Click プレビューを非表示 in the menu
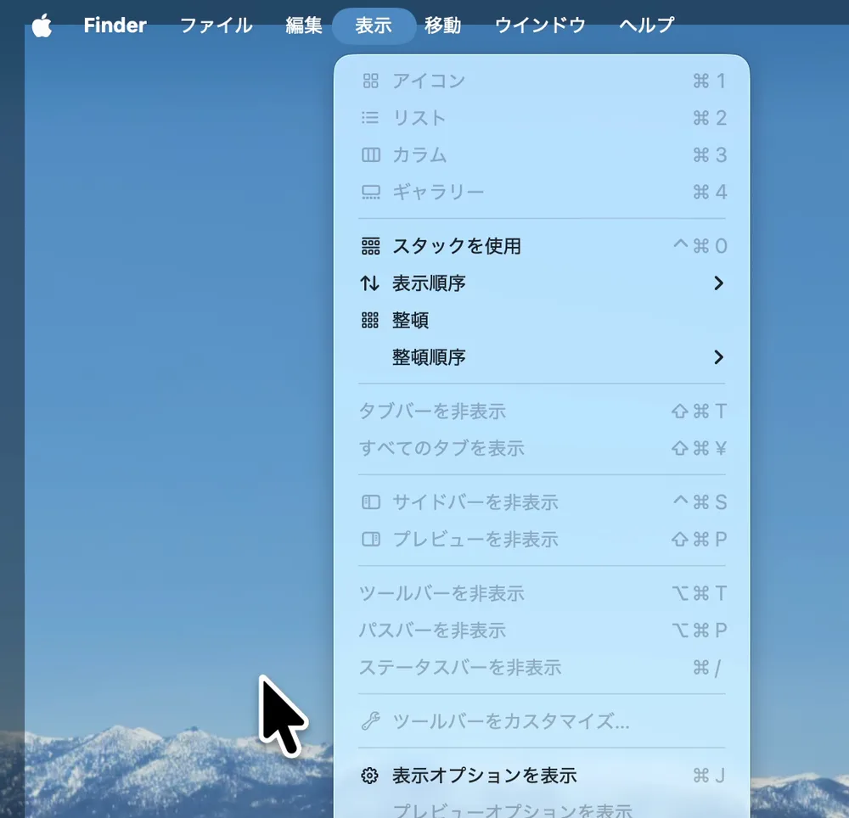 pyautogui.click(x=542, y=540)
